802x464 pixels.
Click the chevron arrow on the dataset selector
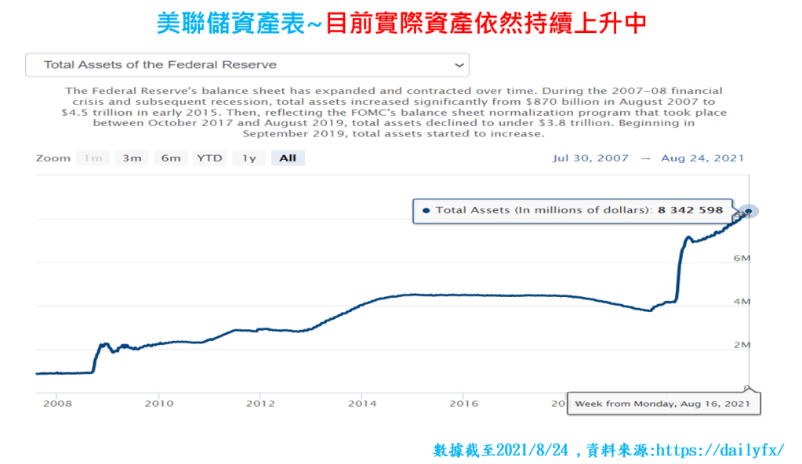[459, 64]
